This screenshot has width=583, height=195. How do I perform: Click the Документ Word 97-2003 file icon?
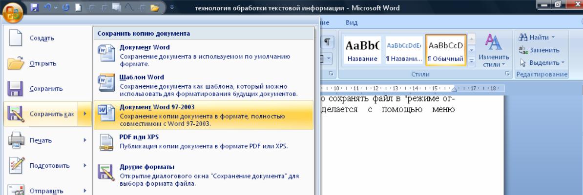(x=106, y=113)
